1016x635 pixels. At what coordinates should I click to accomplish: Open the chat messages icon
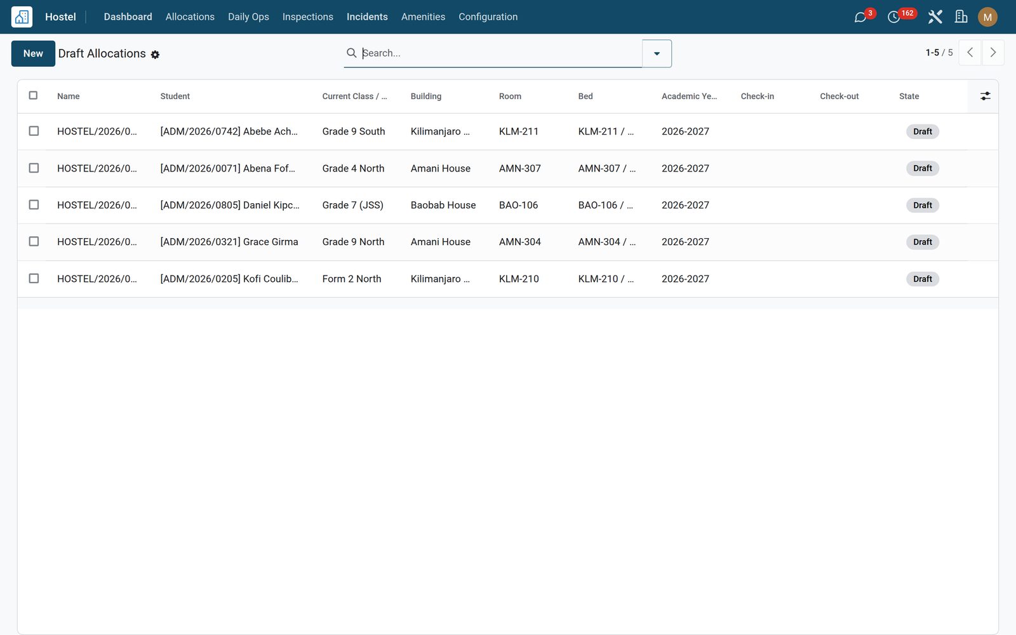click(x=860, y=17)
